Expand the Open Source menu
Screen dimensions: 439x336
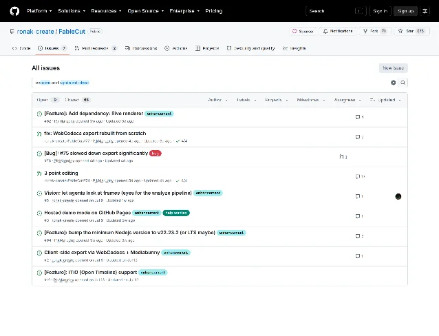pos(146,11)
